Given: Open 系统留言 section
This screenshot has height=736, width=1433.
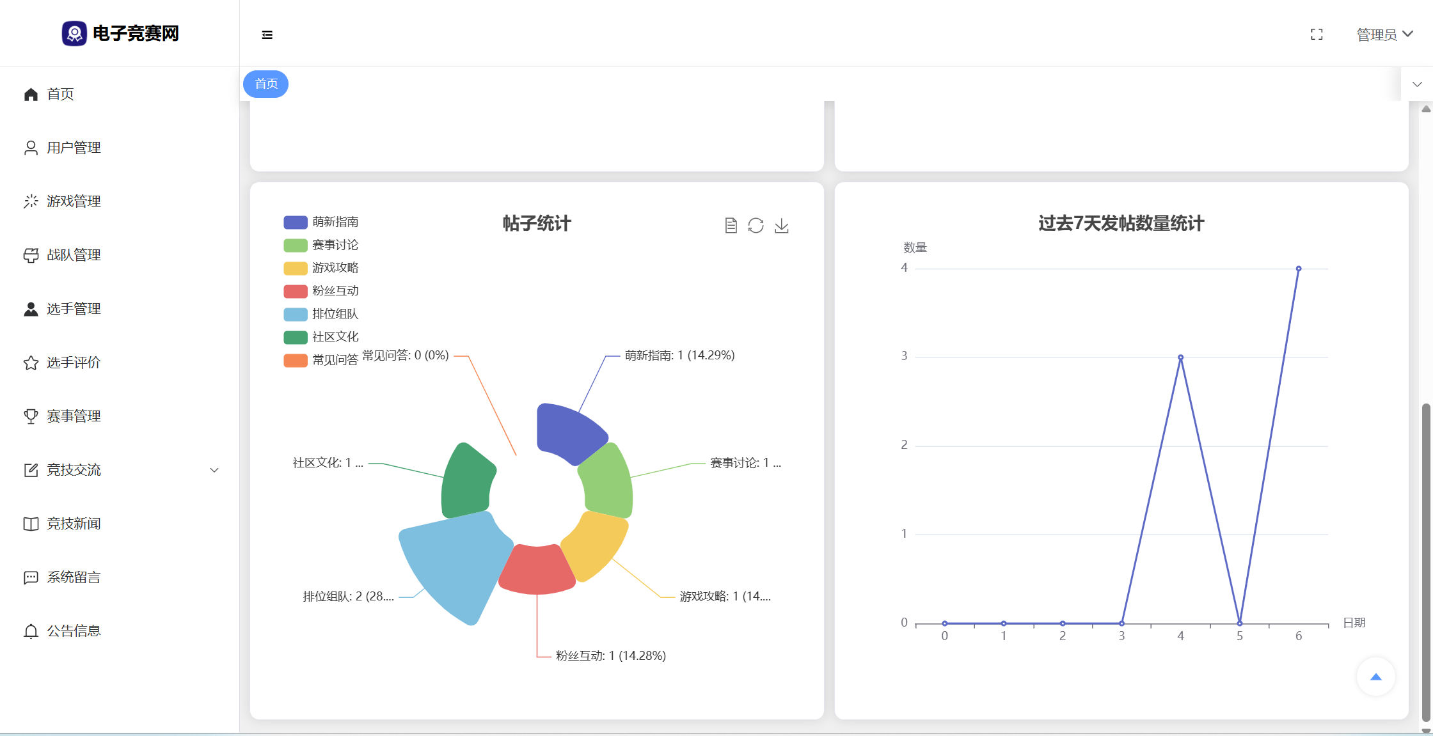Looking at the screenshot, I should 74,577.
